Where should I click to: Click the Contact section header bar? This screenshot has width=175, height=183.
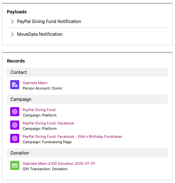click(x=87, y=72)
